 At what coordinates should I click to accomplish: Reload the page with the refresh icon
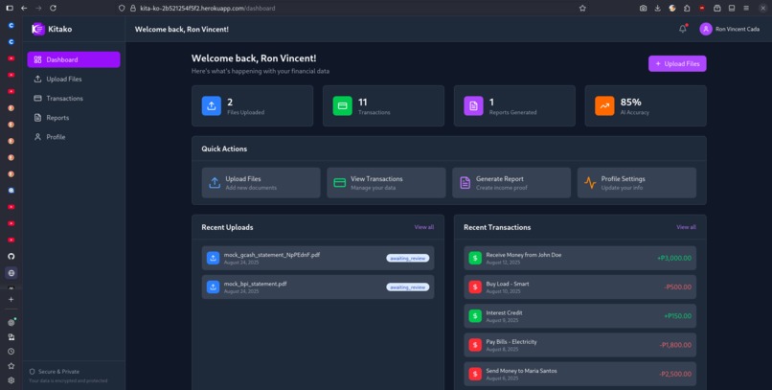54,8
